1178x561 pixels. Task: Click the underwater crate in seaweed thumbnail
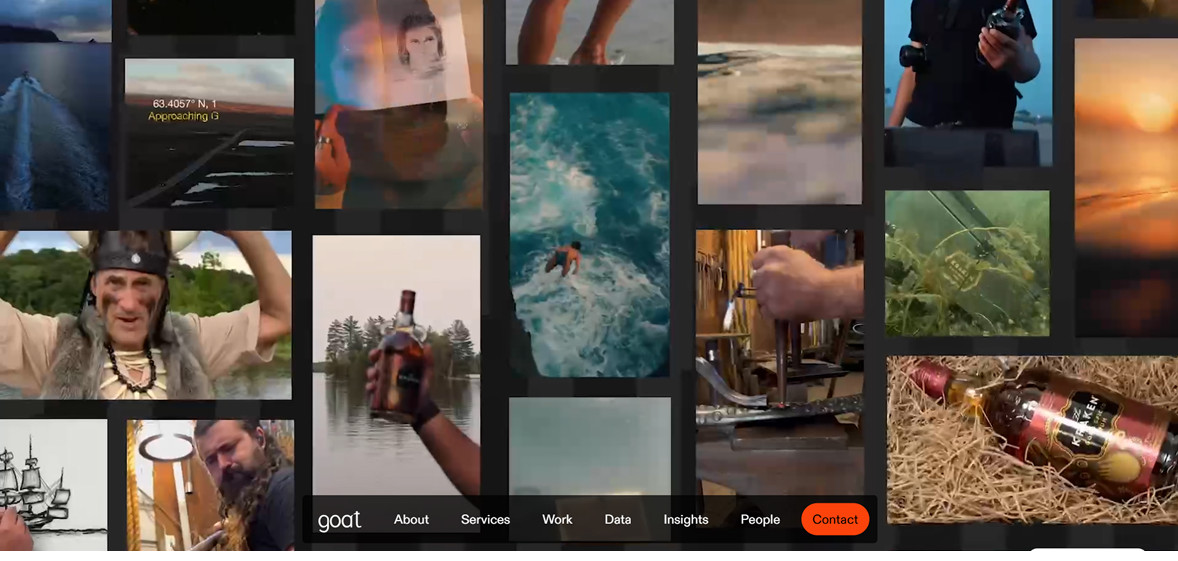[967, 263]
